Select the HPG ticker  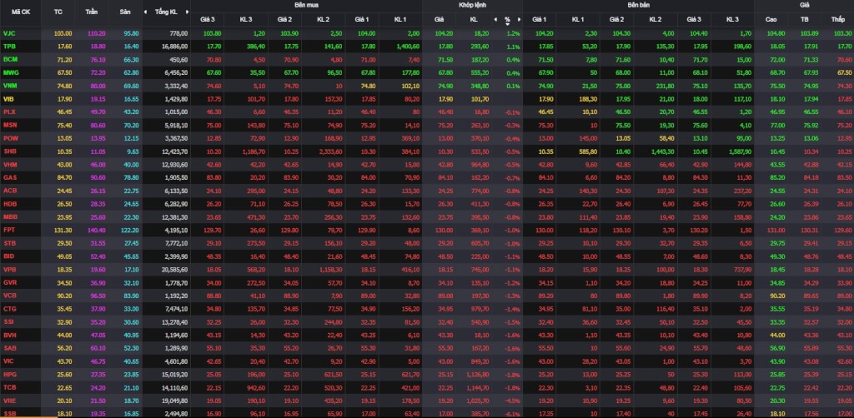click(9, 374)
